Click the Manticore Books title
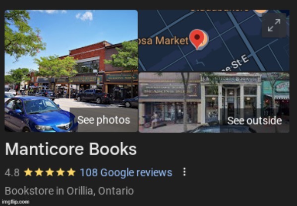297x206 pixels. tap(70, 149)
